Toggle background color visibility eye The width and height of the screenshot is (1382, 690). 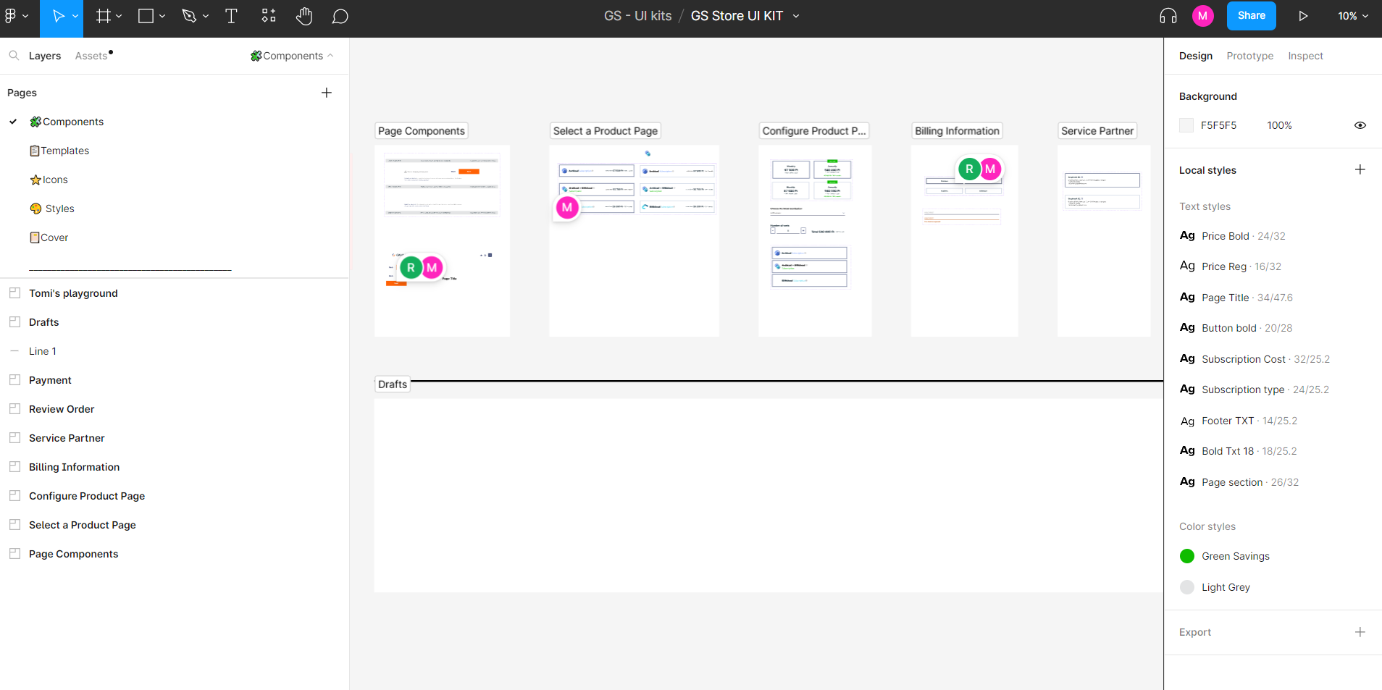[1360, 125]
